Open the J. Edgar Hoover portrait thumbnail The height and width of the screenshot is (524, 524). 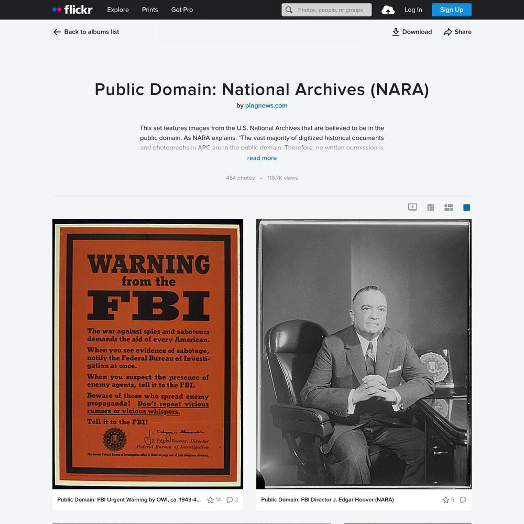point(364,354)
